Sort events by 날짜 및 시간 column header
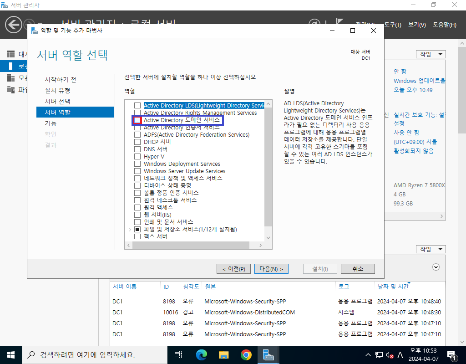466x364 pixels. click(393, 287)
